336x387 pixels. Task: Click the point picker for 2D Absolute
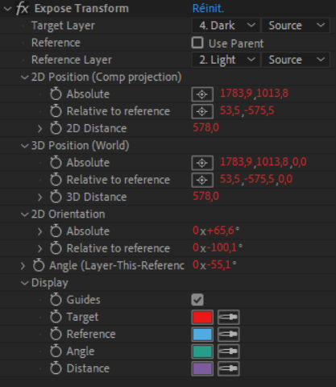coord(202,94)
